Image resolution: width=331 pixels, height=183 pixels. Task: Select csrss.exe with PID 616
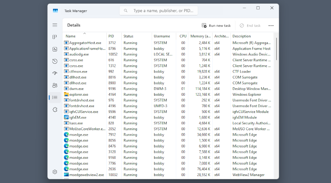(168, 60)
